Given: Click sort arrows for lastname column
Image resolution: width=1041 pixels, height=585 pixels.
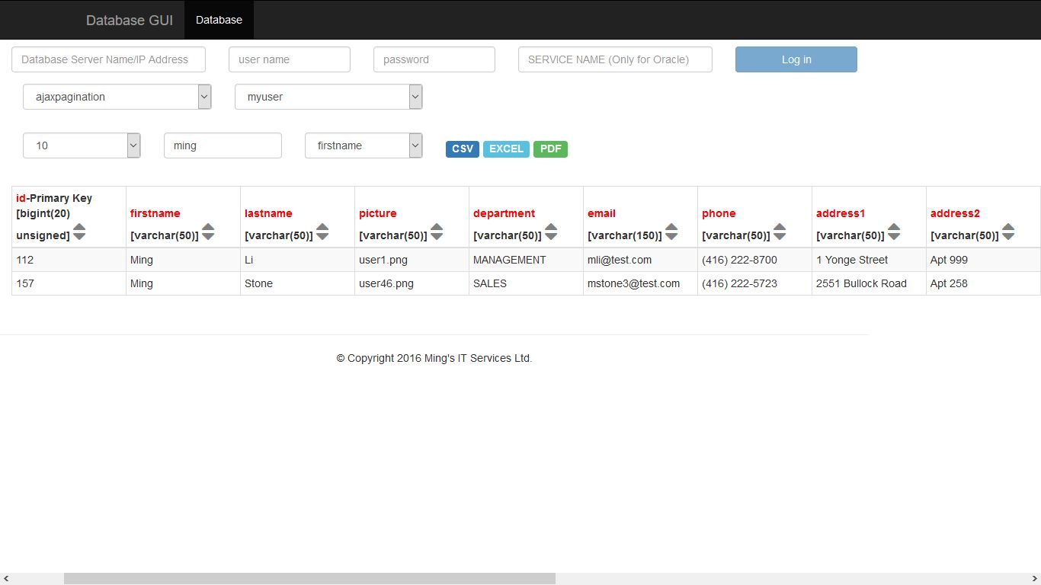Looking at the screenshot, I should tap(322, 232).
